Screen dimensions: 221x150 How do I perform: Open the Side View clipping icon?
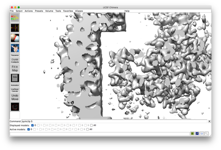click(15, 28)
